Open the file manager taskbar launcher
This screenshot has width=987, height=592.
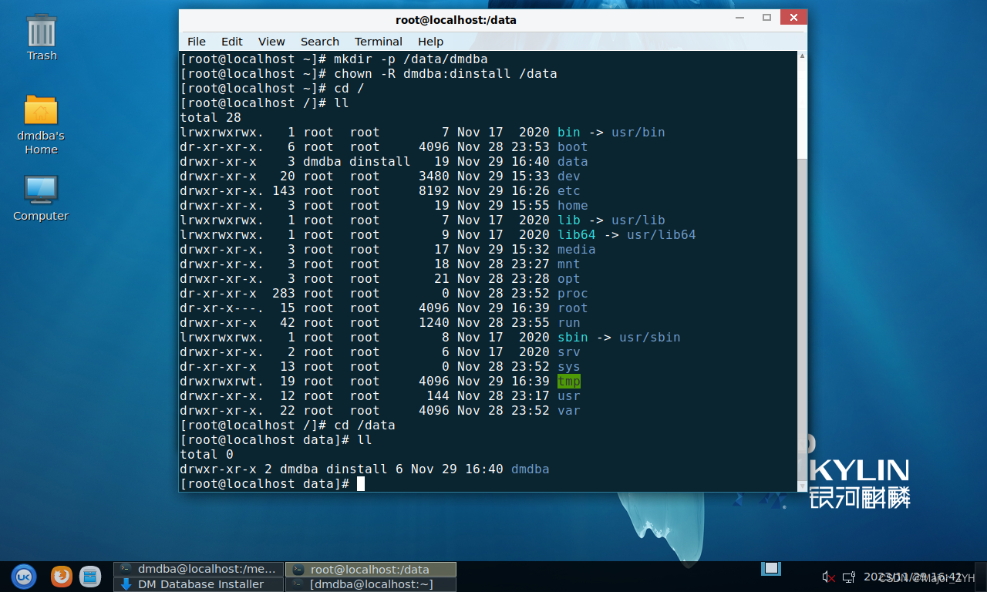tap(90, 577)
